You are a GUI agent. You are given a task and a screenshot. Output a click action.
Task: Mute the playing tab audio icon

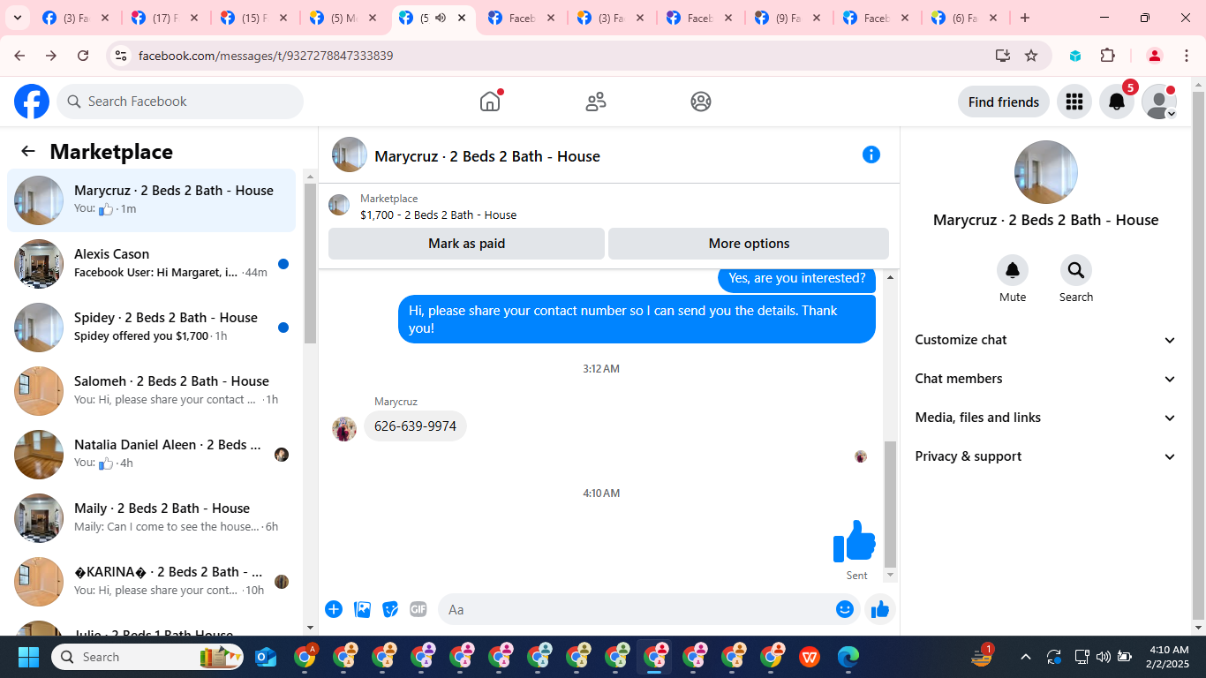point(441,18)
